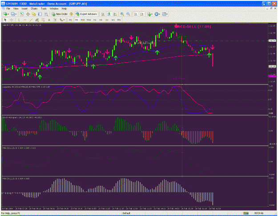
Task: Open the Templates icon
Action: pos(164,14)
